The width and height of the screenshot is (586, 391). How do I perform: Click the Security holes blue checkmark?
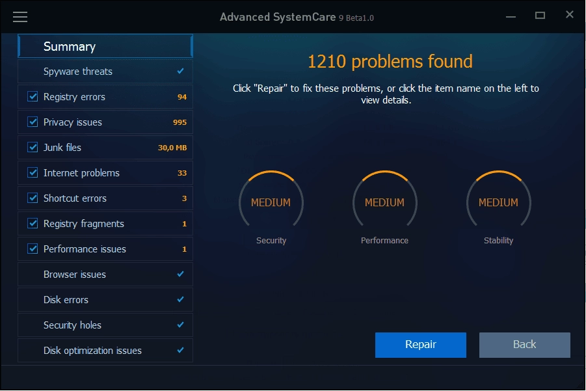[x=181, y=325]
